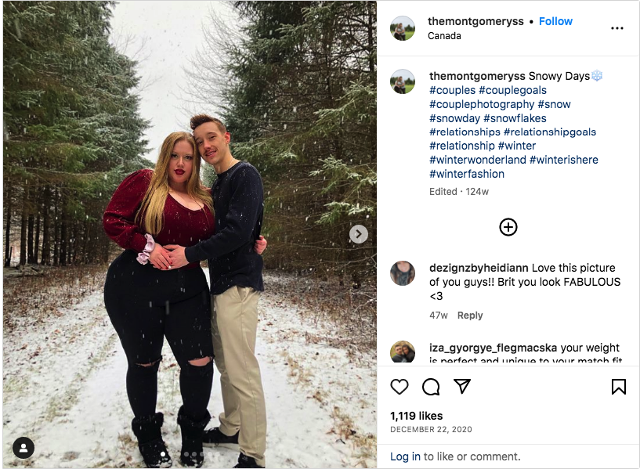Image resolution: width=640 pixels, height=469 pixels.
Task: Open the three-dot more options menu
Action: coord(616,28)
